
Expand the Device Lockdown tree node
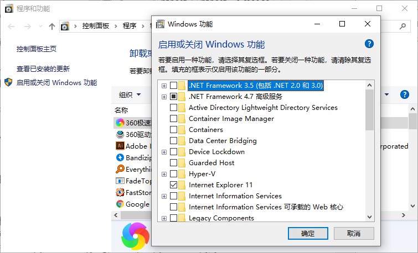(x=164, y=152)
